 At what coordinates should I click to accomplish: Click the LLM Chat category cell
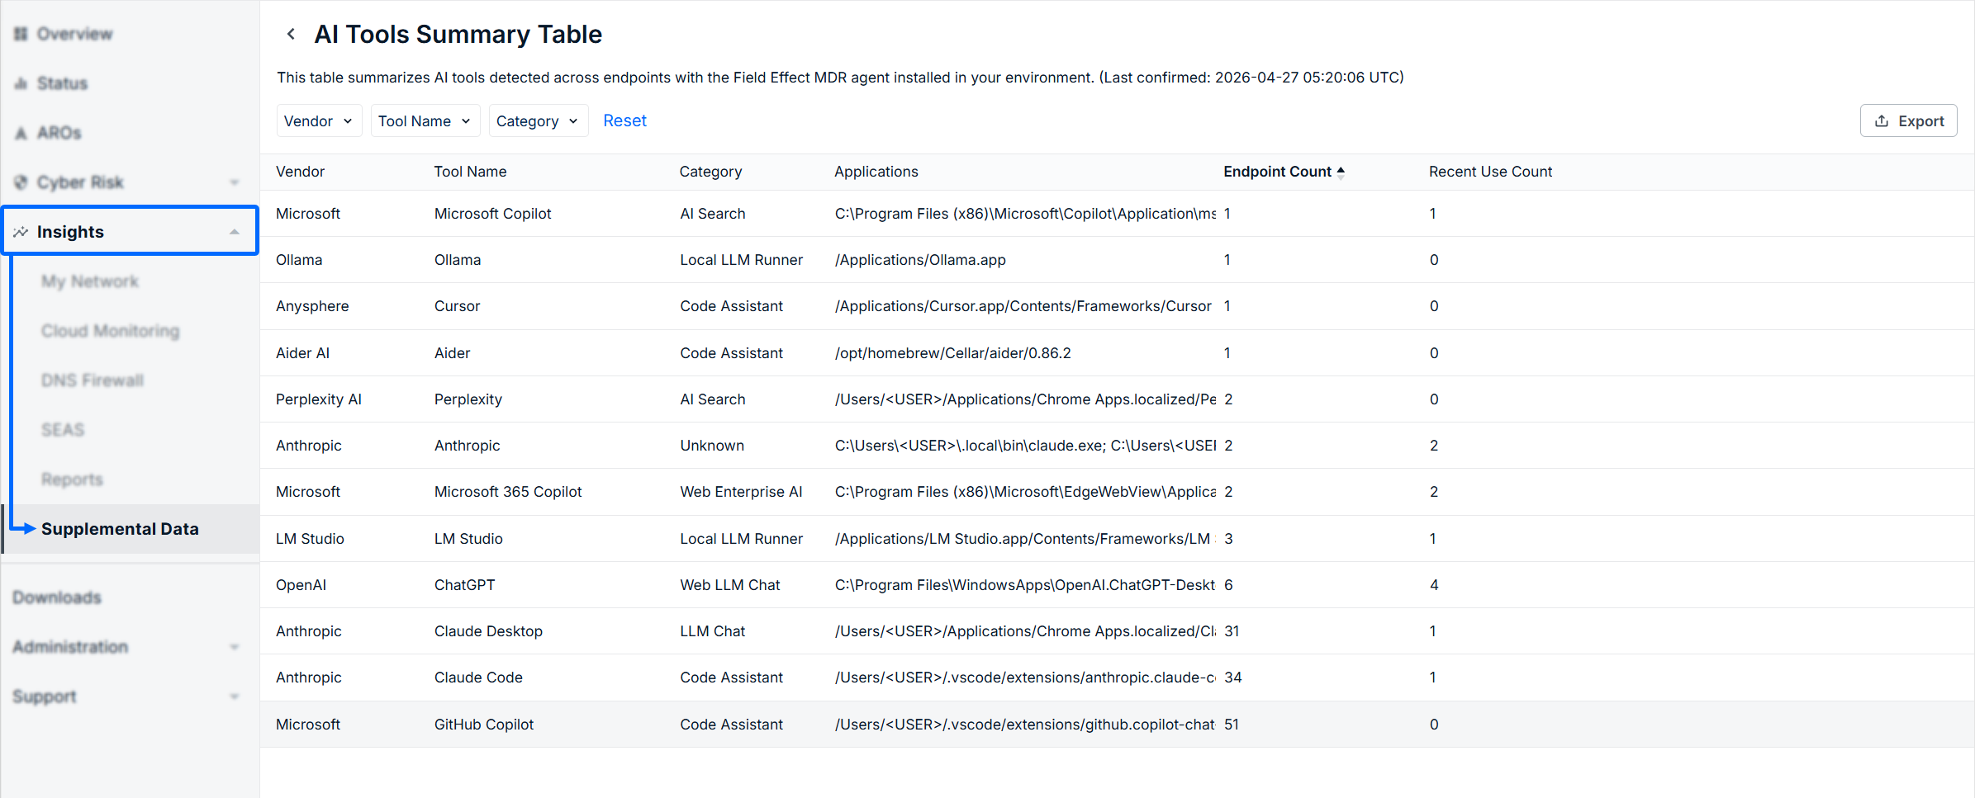(712, 631)
